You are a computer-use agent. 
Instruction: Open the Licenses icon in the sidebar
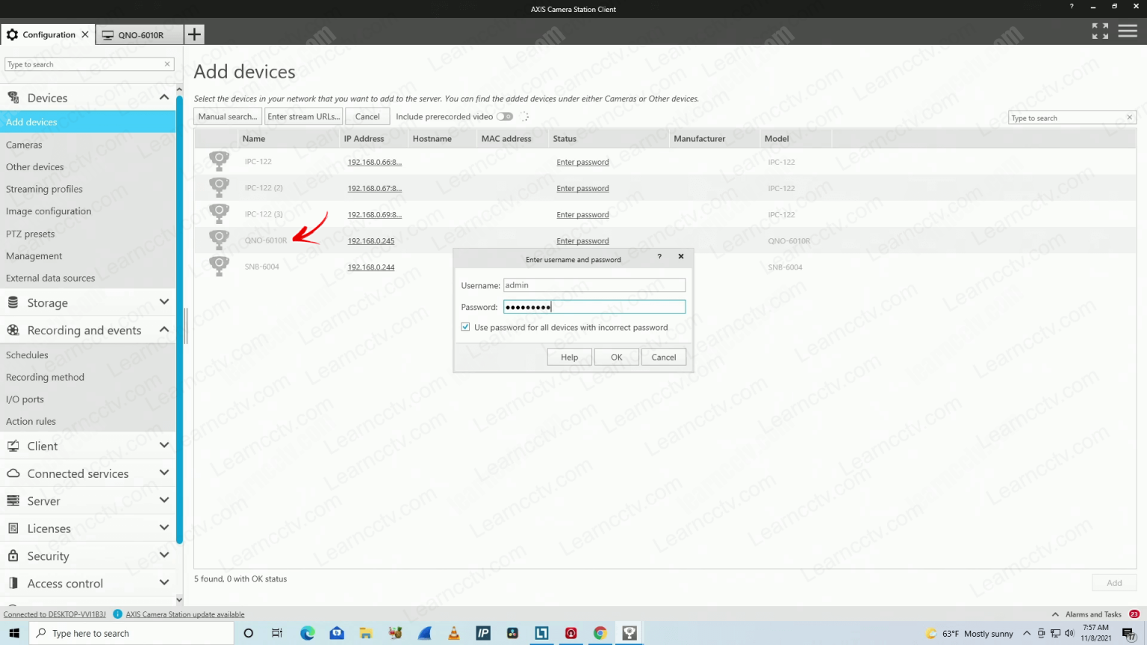[x=13, y=528]
